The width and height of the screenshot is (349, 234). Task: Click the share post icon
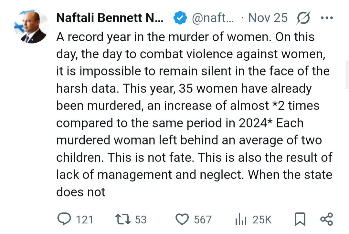pyautogui.click(x=326, y=219)
